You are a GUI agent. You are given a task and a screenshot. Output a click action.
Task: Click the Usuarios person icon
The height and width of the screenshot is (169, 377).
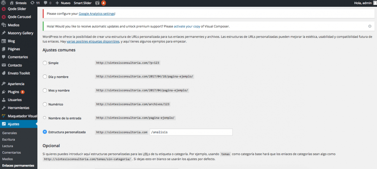(x=4, y=100)
